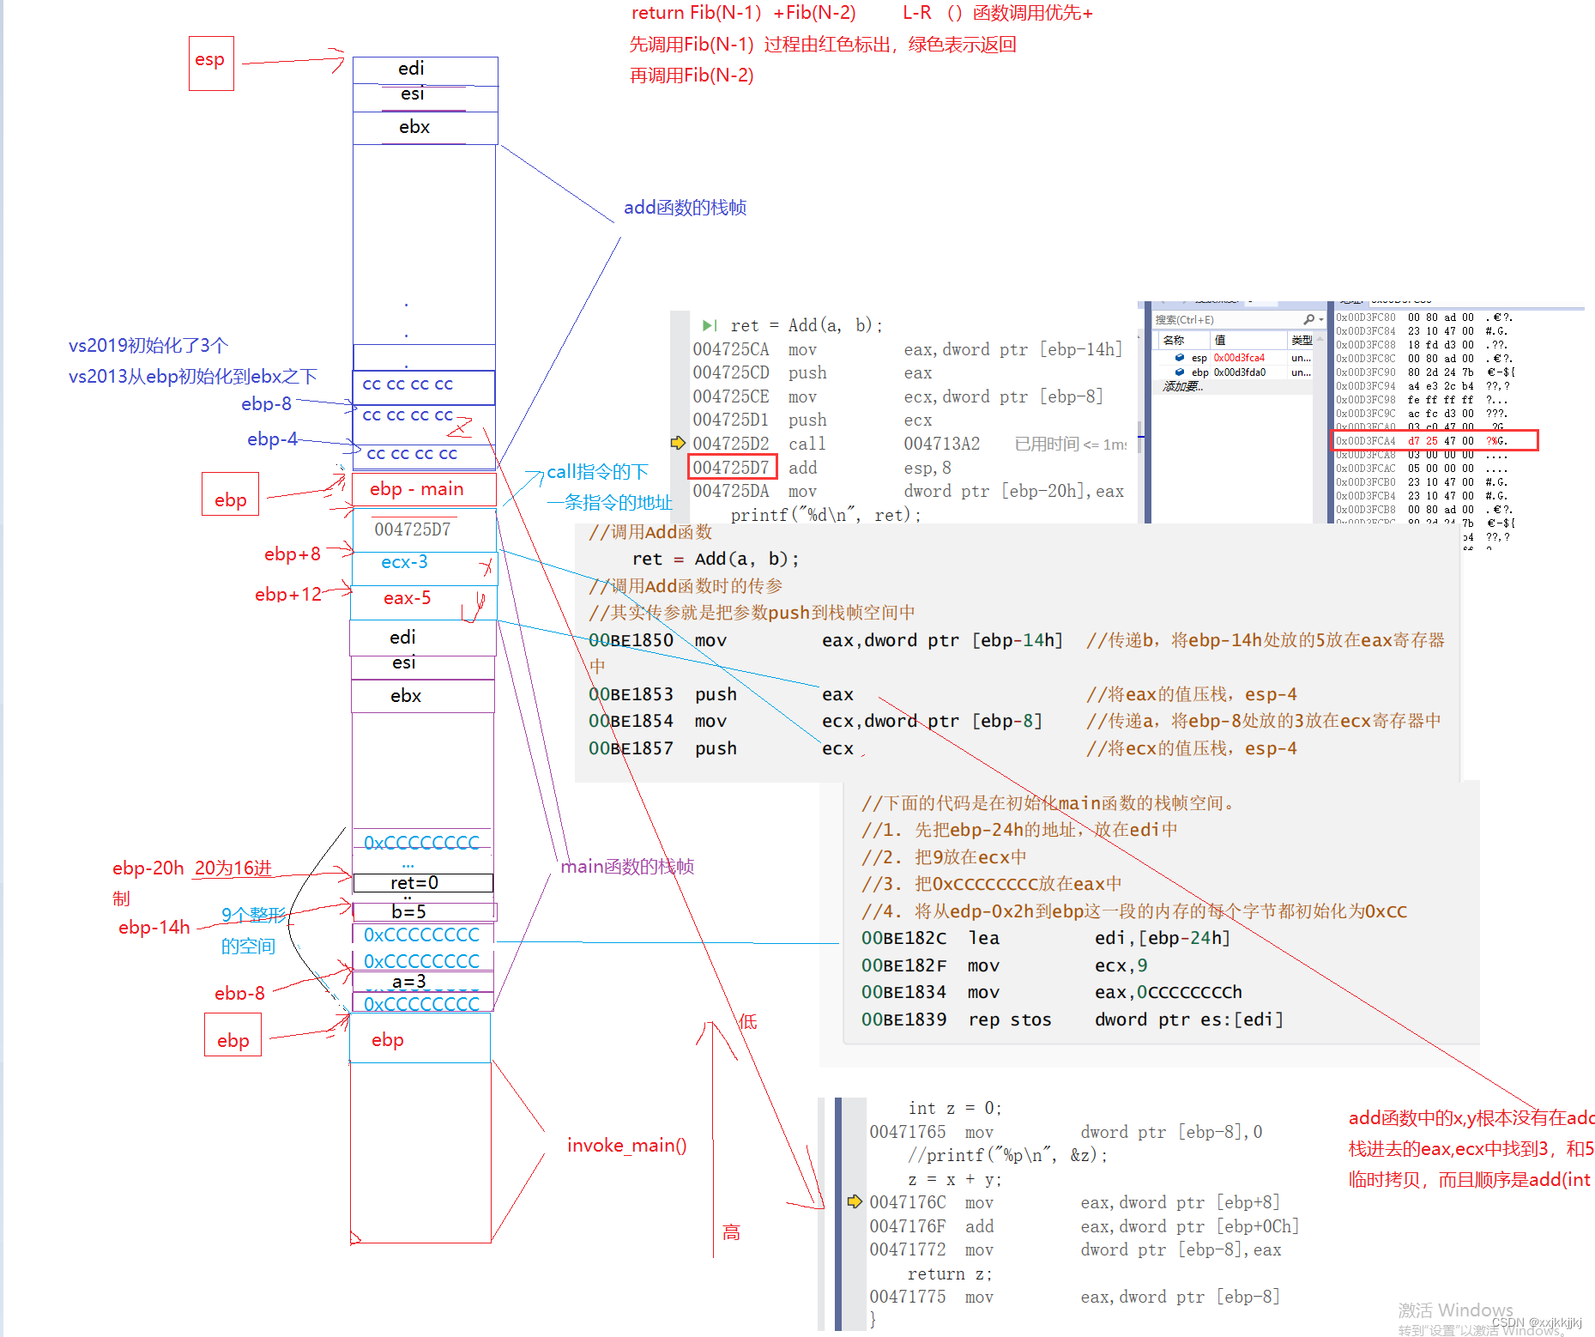Click the back navigation arrow in the watch toolbar
The height and width of the screenshot is (1337, 1595).
pyautogui.click(x=1162, y=301)
